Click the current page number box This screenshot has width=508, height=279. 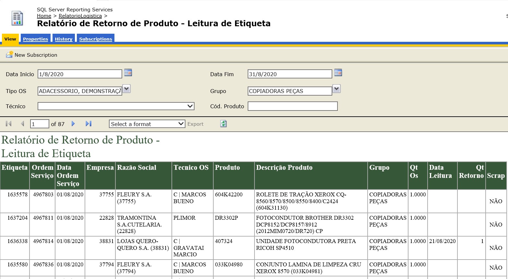(40, 124)
